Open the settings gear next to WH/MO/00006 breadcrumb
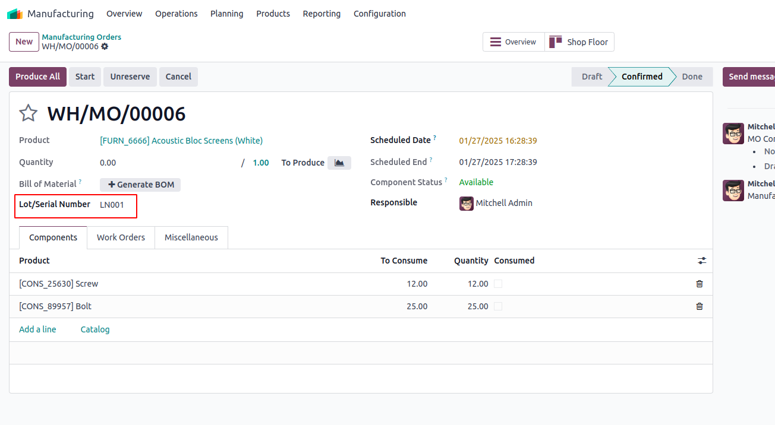775x425 pixels. 105,46
